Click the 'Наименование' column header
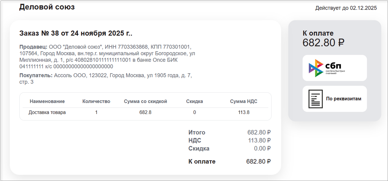 pyautogui.click(x=47, y=101)
